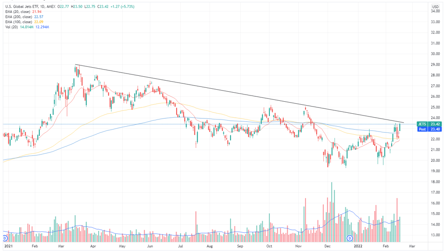This screenshot has width=446, height=251.
Task: Click the Dec time axis label
Action: [327, 246]
